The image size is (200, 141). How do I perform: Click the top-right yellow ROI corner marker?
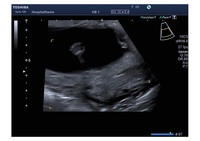(114, 24)
